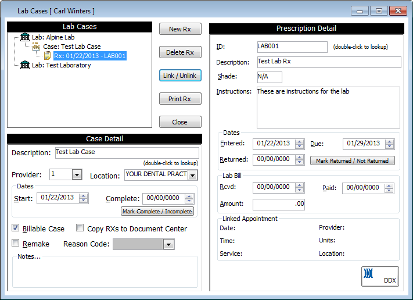Screen dimensions: 413x300
Task: Click the Case Description field Test Lab Case
Action: (127, 153)
